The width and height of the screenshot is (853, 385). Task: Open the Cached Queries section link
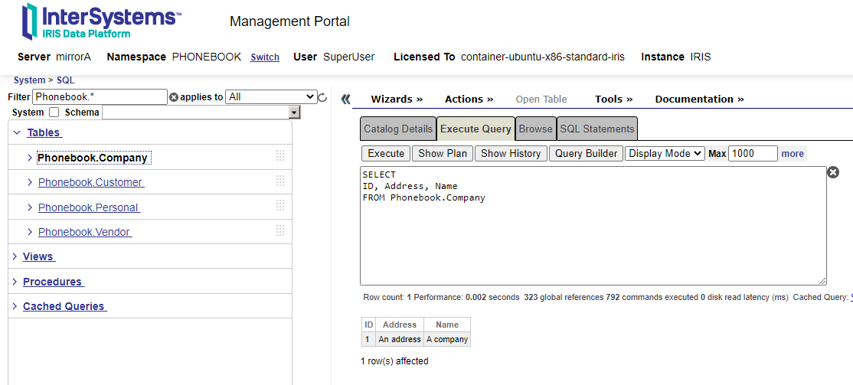click(x=65, y=306)
